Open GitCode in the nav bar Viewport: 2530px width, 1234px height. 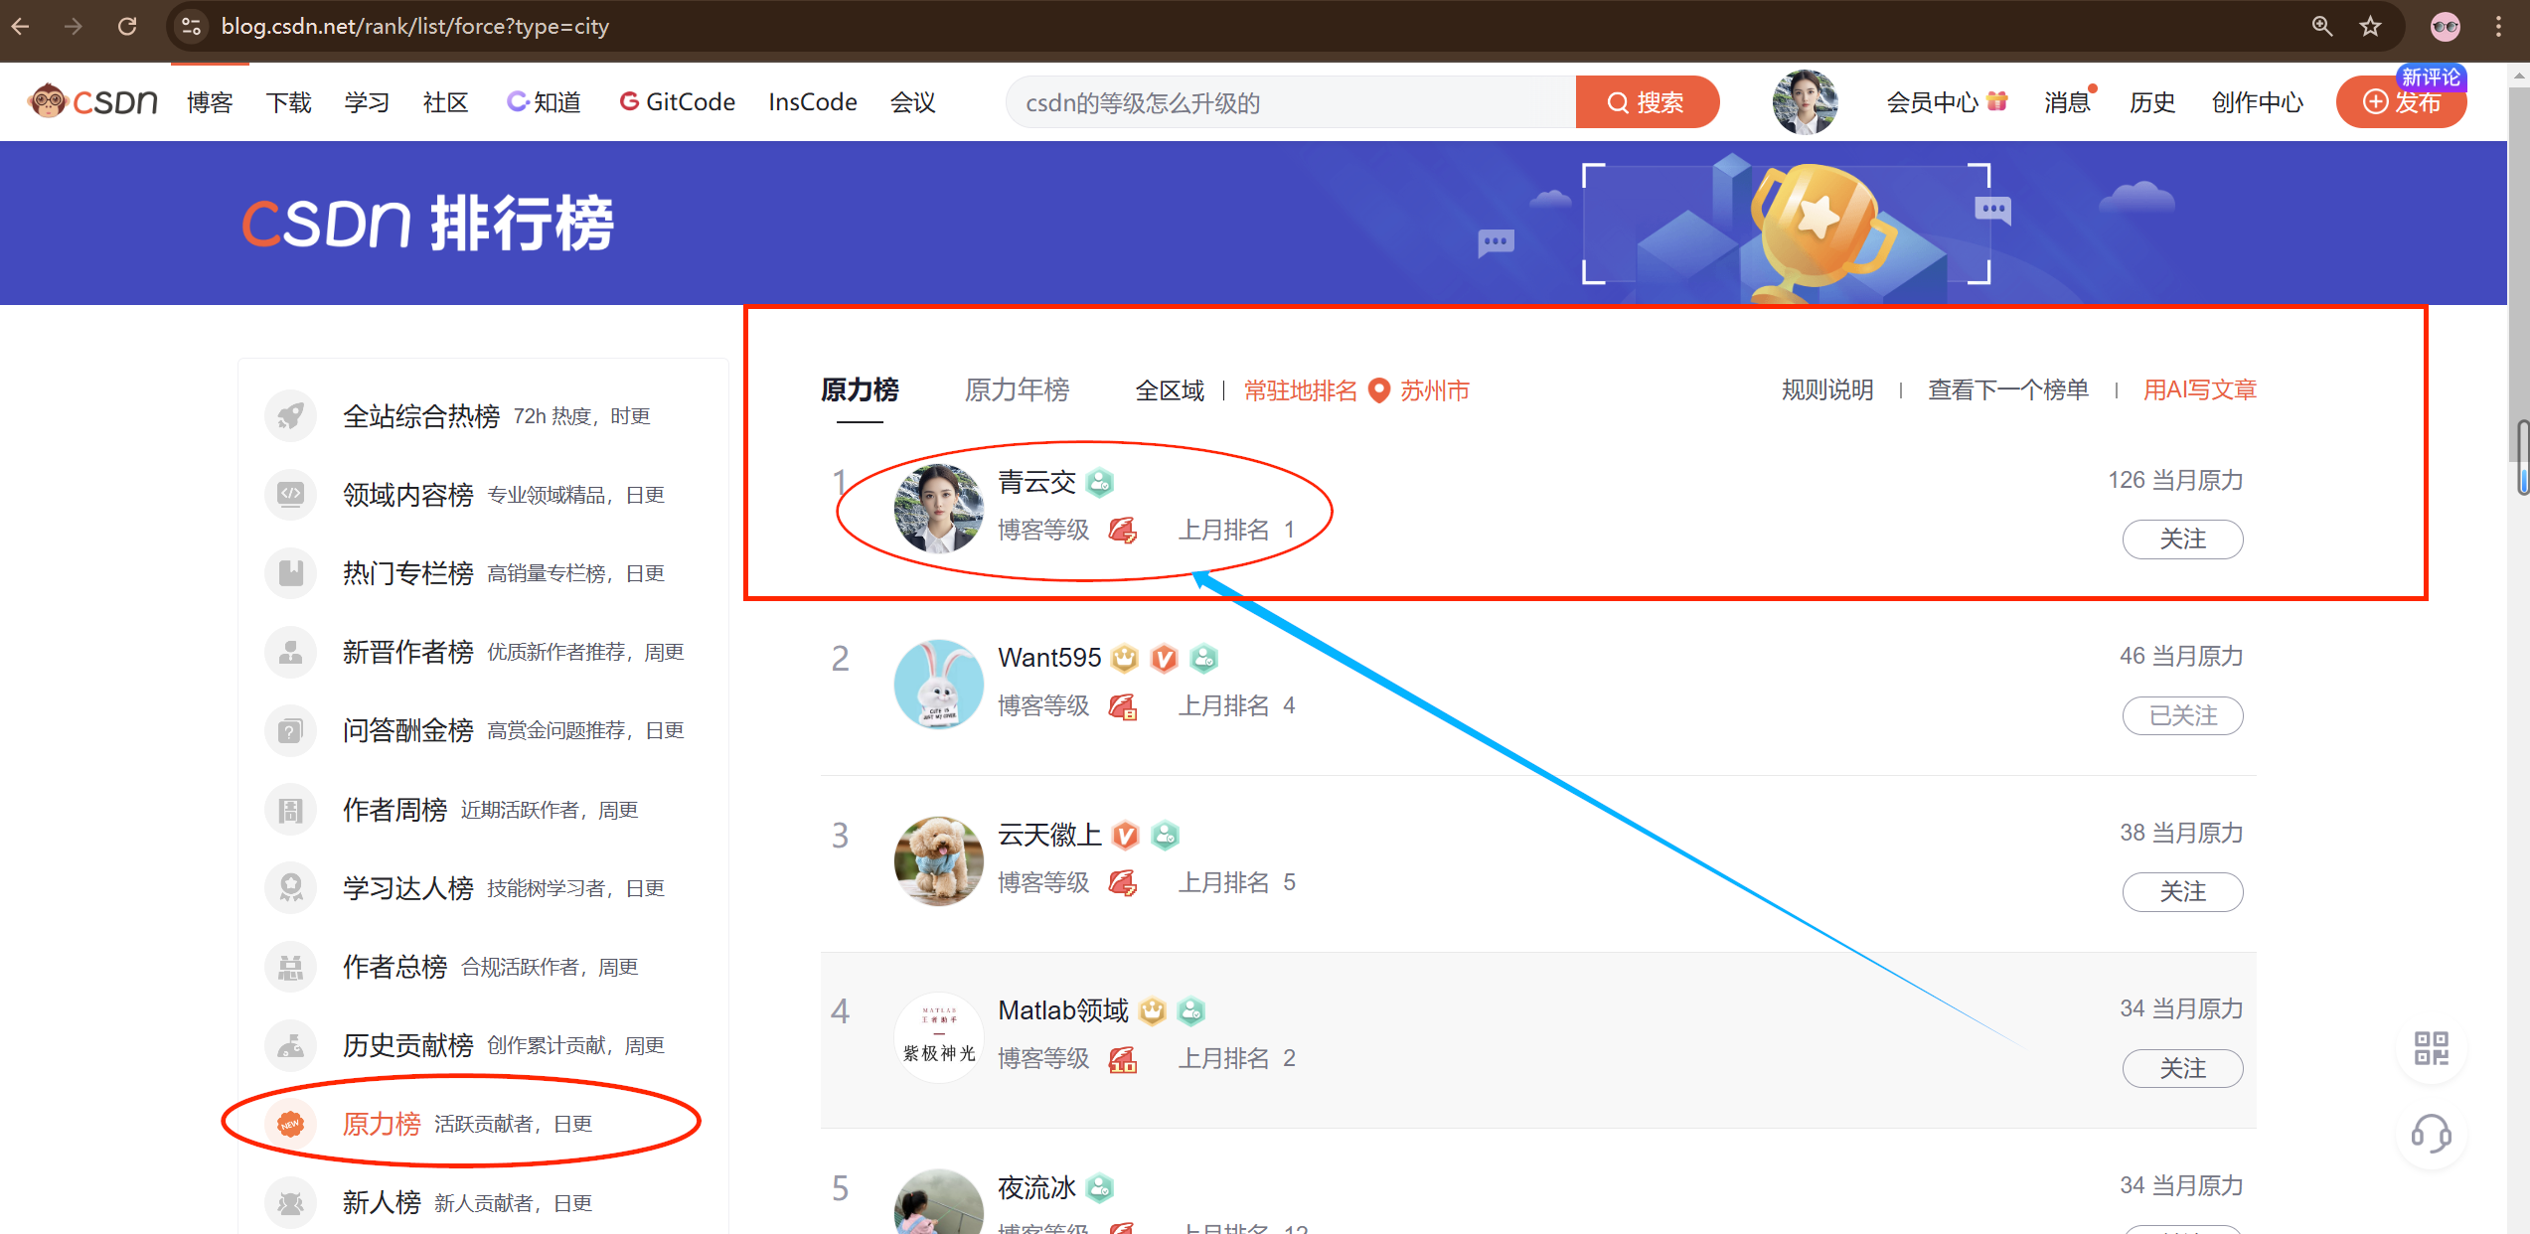coord(677,102)
